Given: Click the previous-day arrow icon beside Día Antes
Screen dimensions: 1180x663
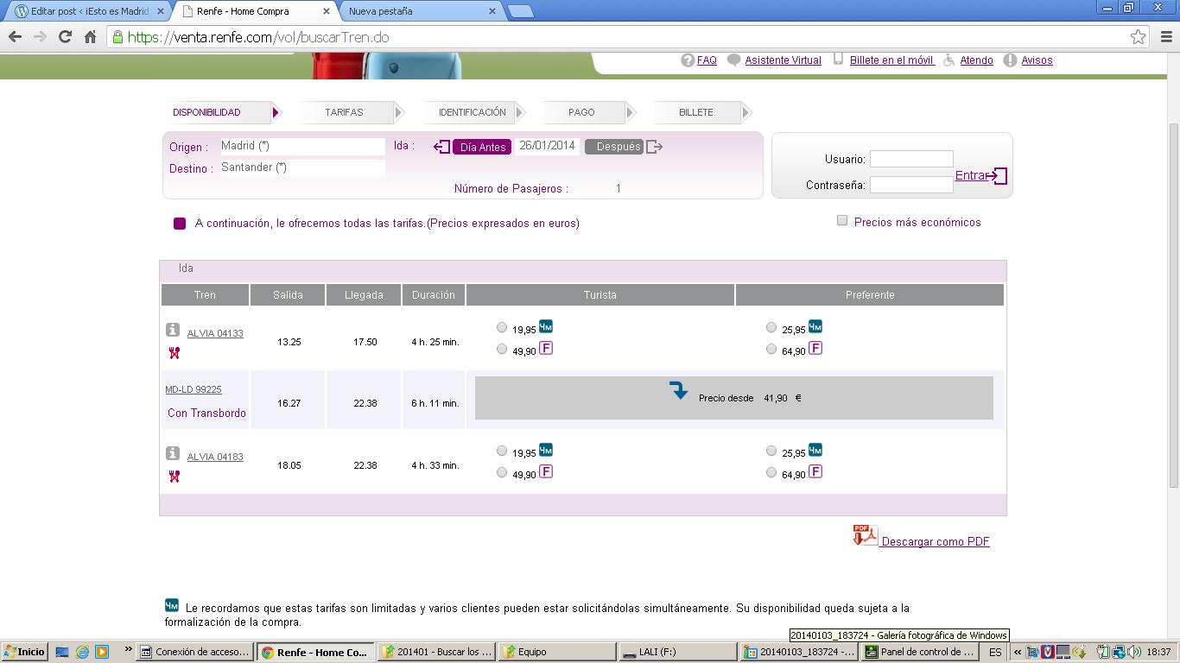Looking at the screenshot, I should (x=441, y=147).
